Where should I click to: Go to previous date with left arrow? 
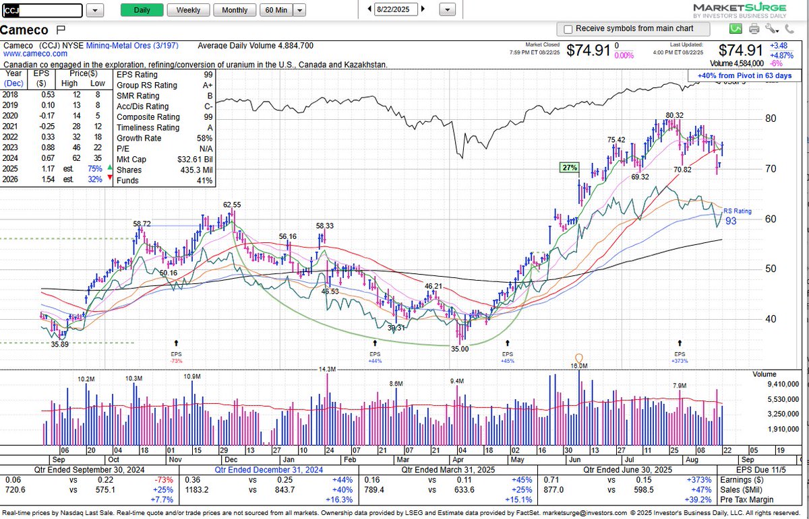pos(369,9)
